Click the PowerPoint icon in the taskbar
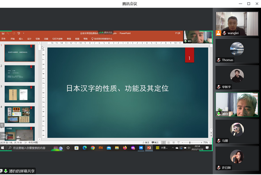Screen dimensions: 261x175 (149, 148)
